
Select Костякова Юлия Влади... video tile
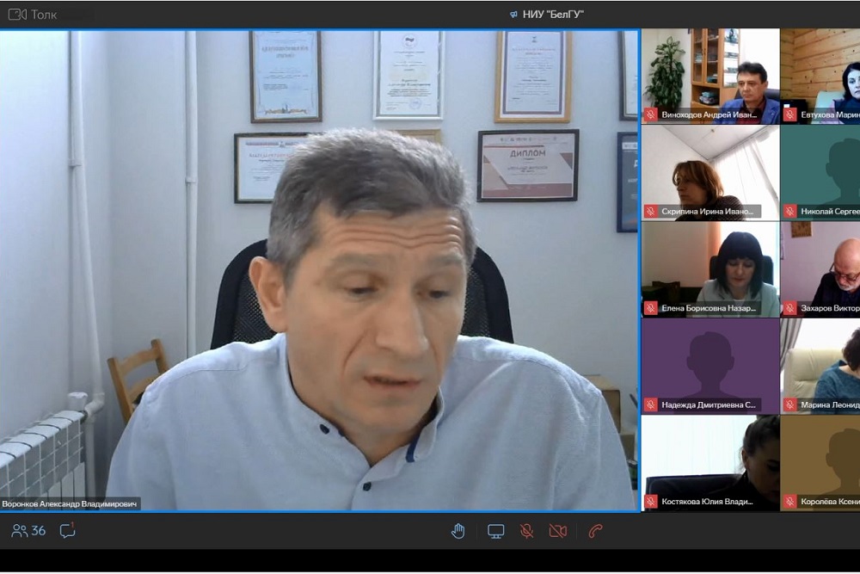710,463
